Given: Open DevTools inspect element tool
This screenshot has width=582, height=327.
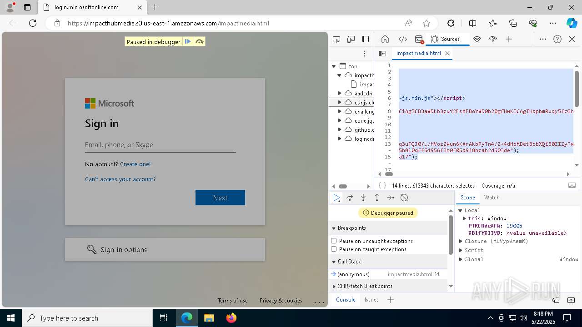Looking at the screenshot, I should [x=336, y=39].
